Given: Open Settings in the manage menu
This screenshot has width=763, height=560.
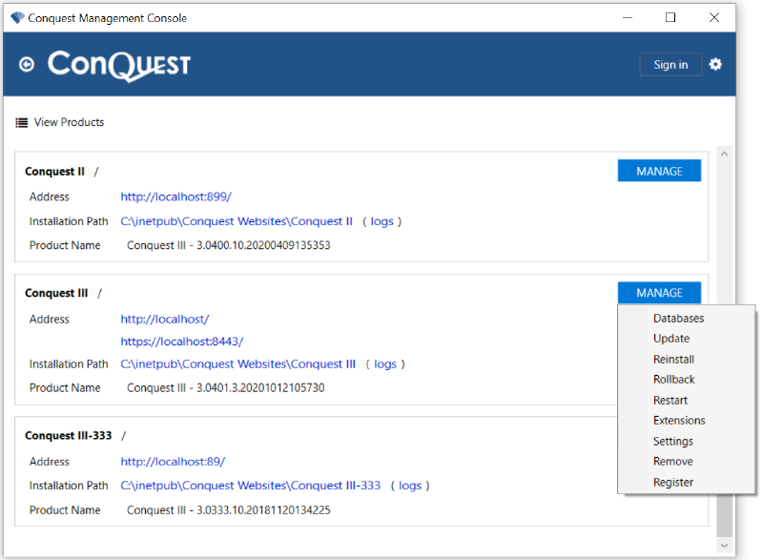Looking at the screenshot, I should click(673, 442).
